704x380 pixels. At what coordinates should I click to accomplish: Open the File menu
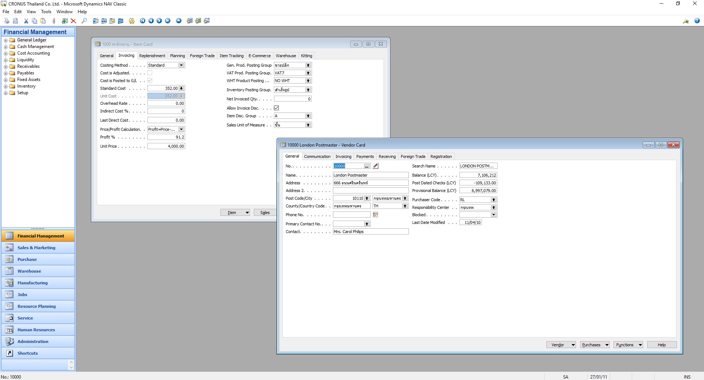(x=6, y=12)
